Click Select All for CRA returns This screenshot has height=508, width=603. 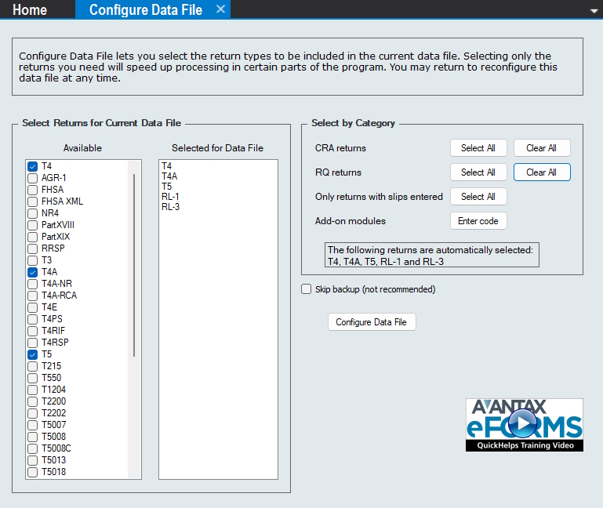click(478, 148)
